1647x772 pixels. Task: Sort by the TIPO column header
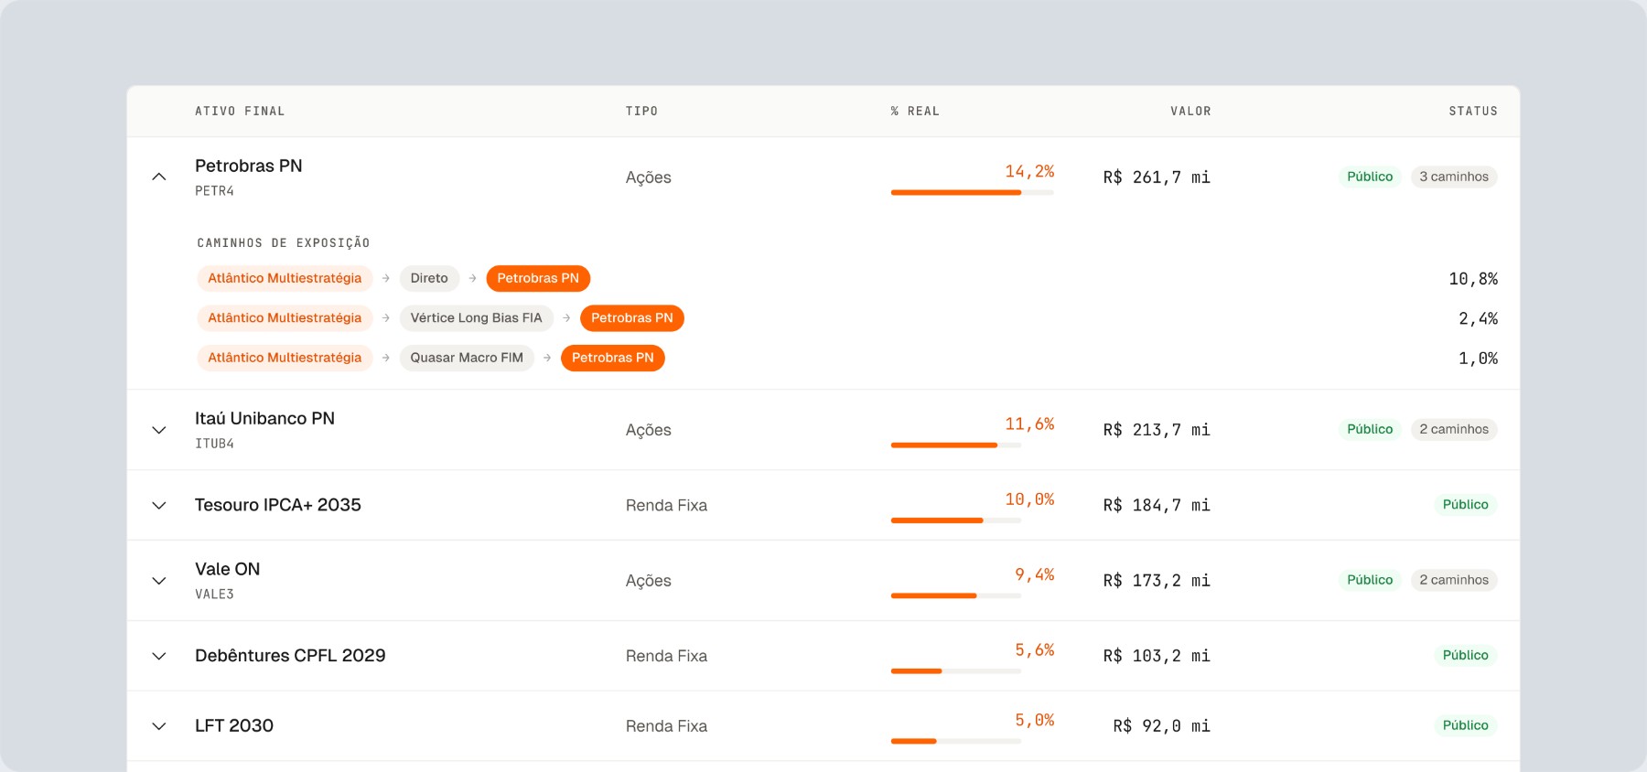coord(641,112)
